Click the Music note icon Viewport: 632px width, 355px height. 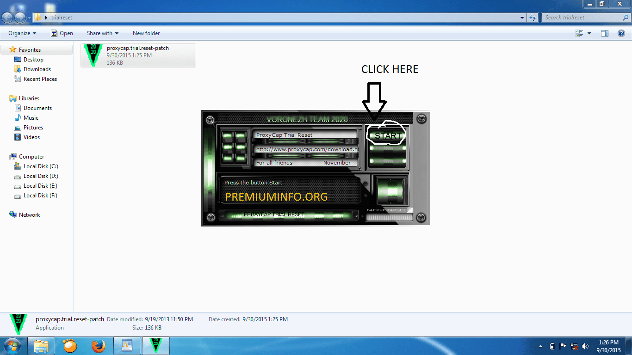18,118
